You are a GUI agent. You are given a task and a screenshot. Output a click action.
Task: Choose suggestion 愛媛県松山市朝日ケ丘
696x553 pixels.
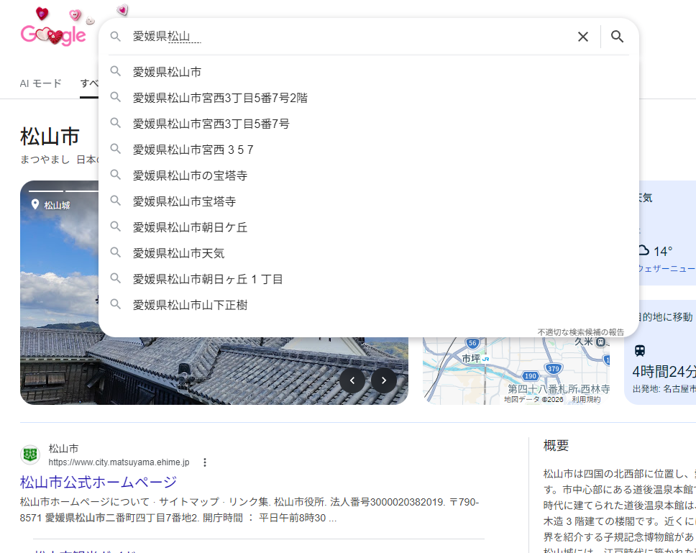click(x=190, y=227)
